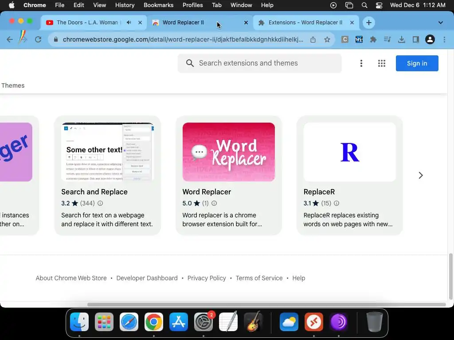The height and width of the screenshot is (340, 454).
Task: Click the menu bar clock Wed Dec 6
Action: 418,5
